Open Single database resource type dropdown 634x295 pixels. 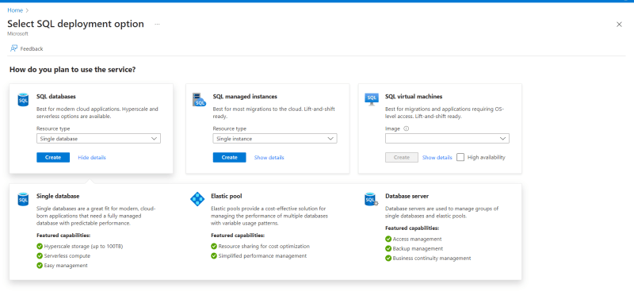pyautogui.click(x=98, y=139)
